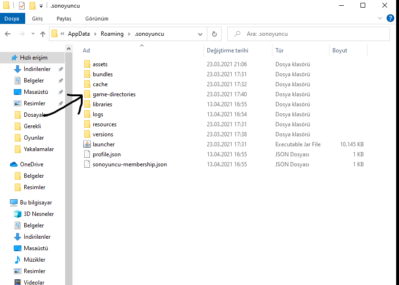Click the bundles folder icon

87,74
